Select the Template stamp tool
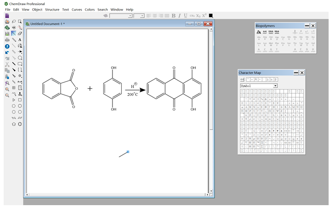This screenshot has height=207, width=330. coord(20,94)
